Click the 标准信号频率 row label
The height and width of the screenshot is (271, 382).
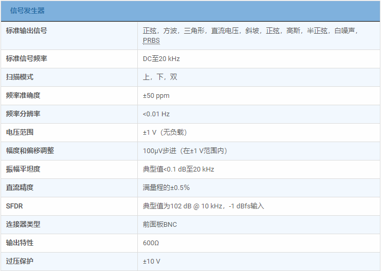[26, 58]
